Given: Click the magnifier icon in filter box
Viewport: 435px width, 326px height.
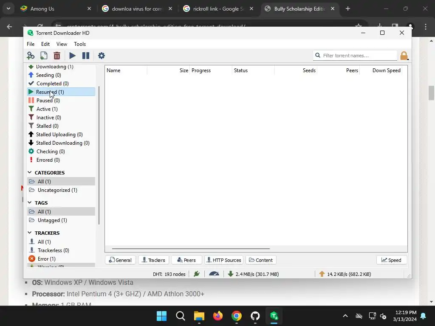Looking at the screenshot, I should click(x=318, y=56).
